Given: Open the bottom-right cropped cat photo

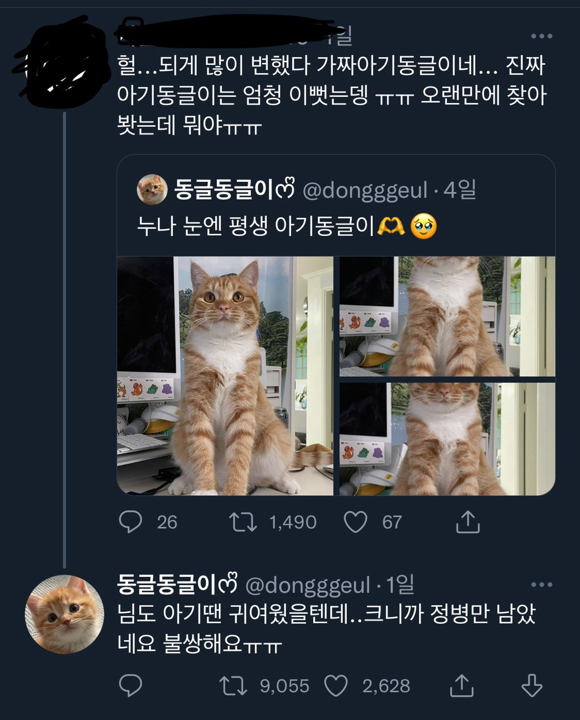Looking at the screenshot, I should coord(447,439).
